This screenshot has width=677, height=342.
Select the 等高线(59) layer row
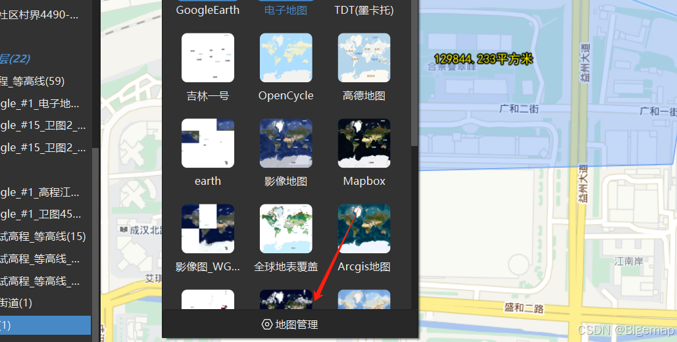point(32,81)
